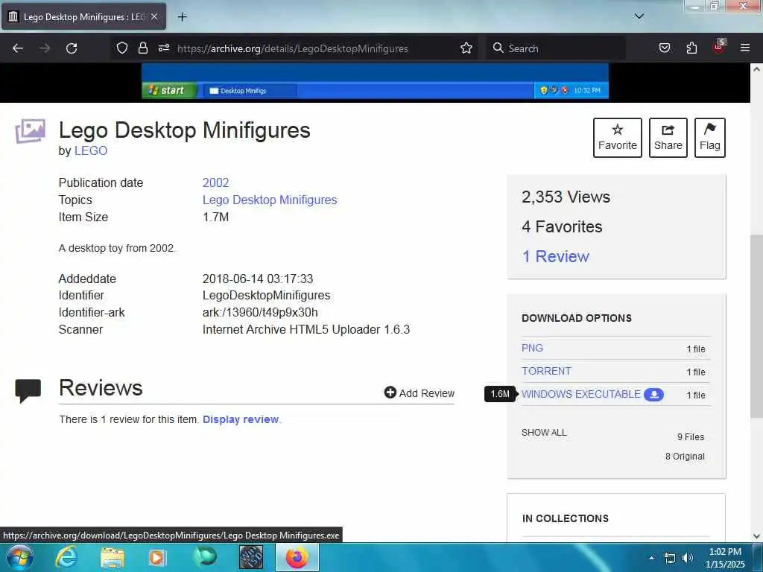Click the Share button
The height and width of the screenshot is (572, 763).
click(668, 138)
